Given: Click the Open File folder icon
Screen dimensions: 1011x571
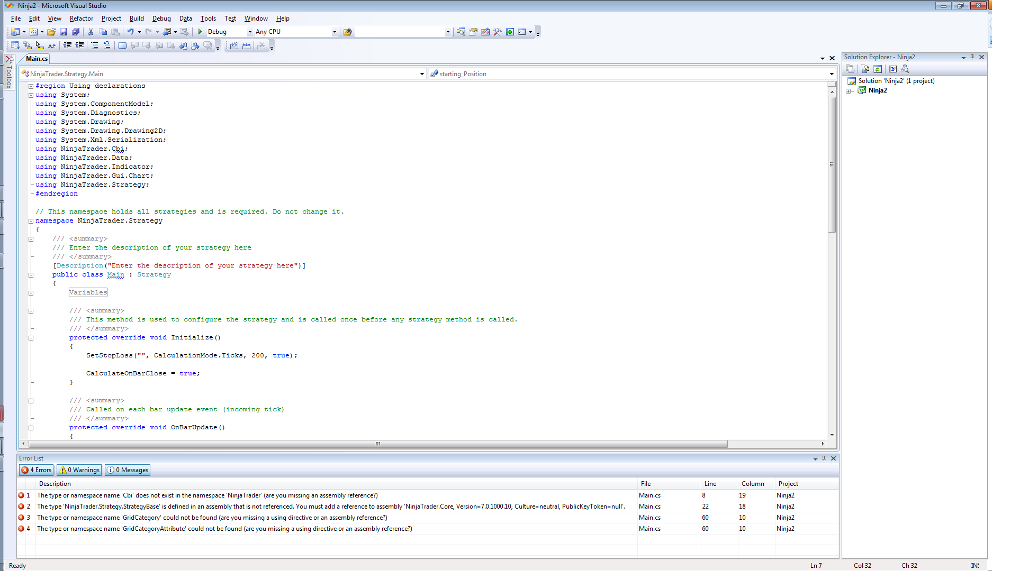Looking at the screenshot, I should coord(51,32).
